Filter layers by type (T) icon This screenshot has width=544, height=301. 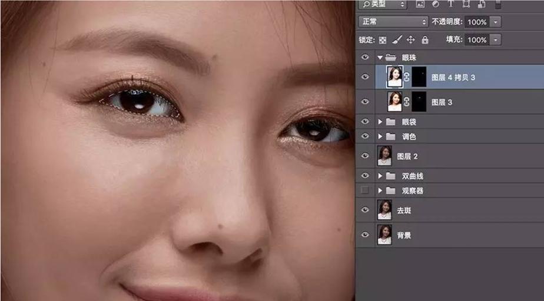pyautogui.click(x=450, y=4)
